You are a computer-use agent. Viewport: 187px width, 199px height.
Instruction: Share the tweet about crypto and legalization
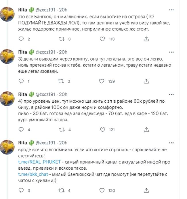146,81
